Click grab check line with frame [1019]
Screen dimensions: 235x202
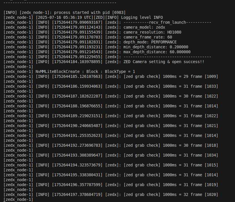(x=111, y=185)
